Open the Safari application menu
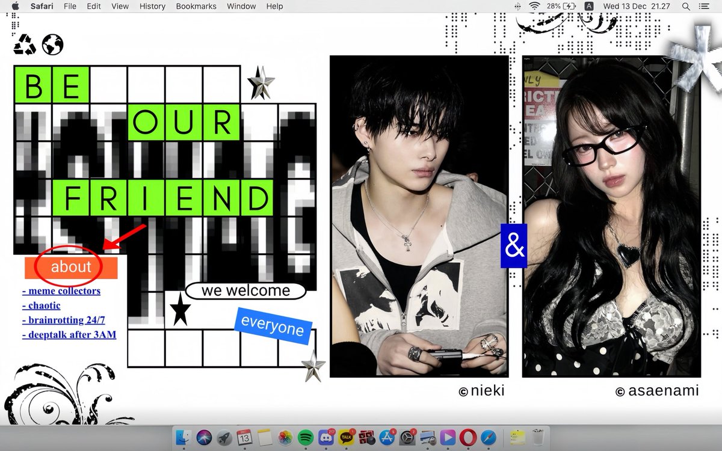The image size is (722, 451). click(x=41, y=6)
